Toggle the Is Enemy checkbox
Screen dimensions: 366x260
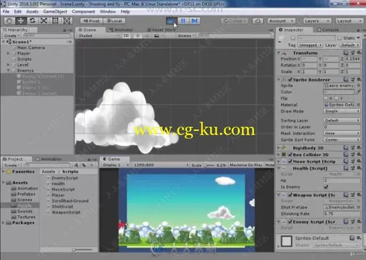(326, 187)
